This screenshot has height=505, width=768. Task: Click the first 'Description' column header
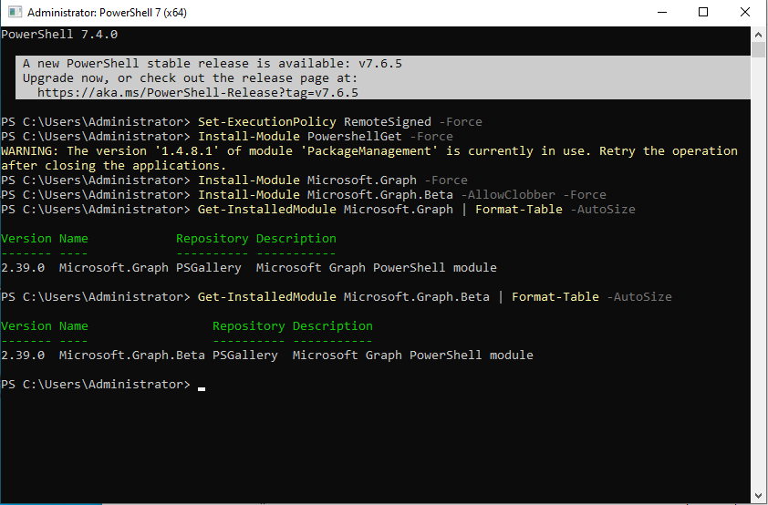(296, 238)
